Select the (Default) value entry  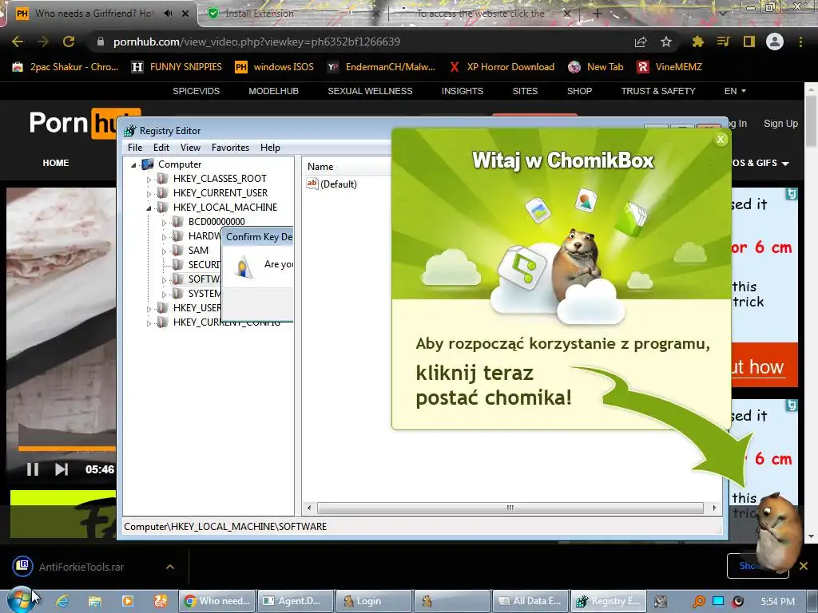(x=332, y=184)
